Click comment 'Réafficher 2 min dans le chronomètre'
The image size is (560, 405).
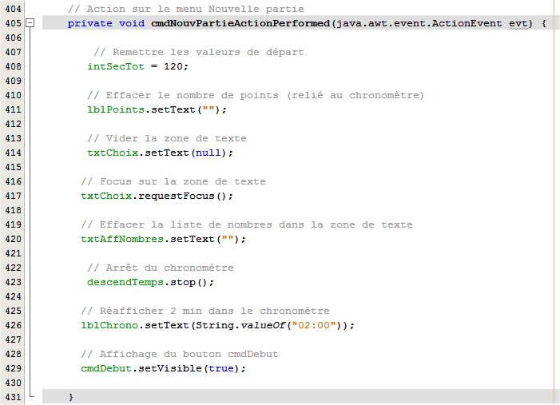(205, 311)
